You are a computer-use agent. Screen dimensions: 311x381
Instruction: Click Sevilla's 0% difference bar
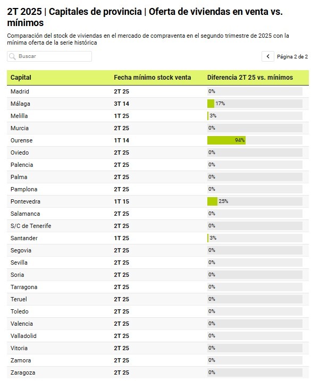[255, 263]
